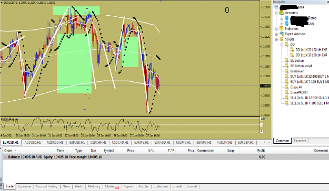This screenshot has width=329, height=191.
Task: Switch to the EURJPY,H1 chart tab
Action: point(142,143)
